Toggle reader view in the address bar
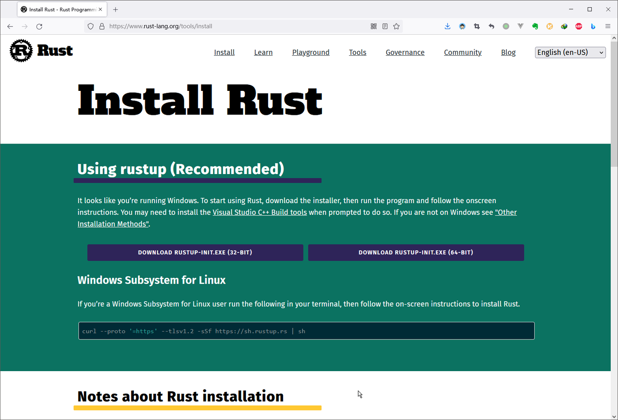 (385, 26)
